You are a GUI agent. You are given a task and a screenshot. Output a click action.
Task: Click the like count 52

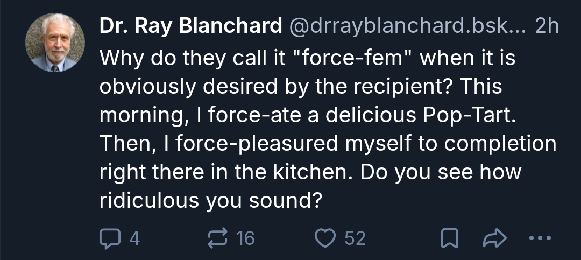[x=355, y=238]
